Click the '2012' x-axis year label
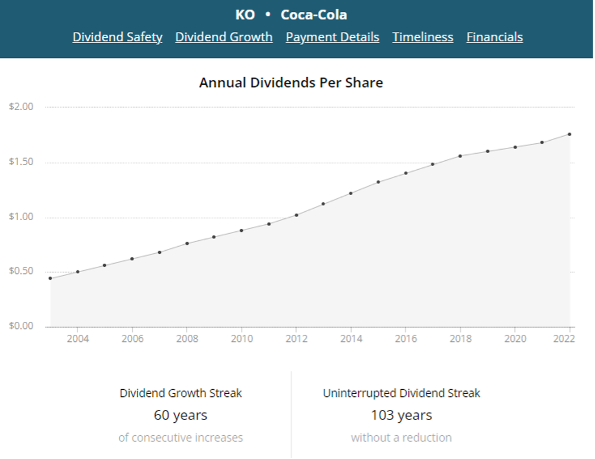 [x=297, y=338]
